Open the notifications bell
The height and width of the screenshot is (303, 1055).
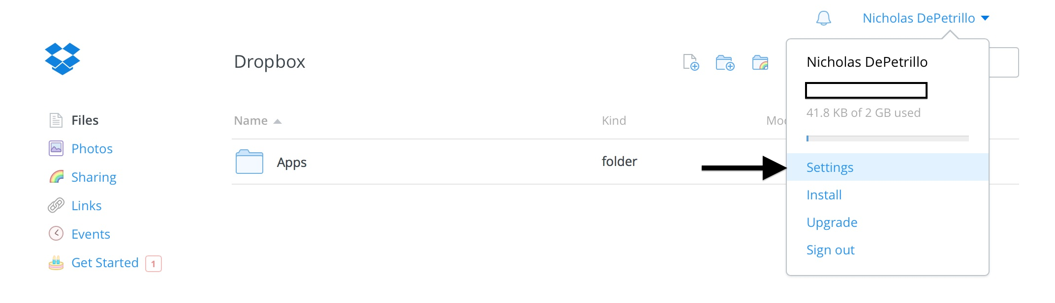pos(823,19)
